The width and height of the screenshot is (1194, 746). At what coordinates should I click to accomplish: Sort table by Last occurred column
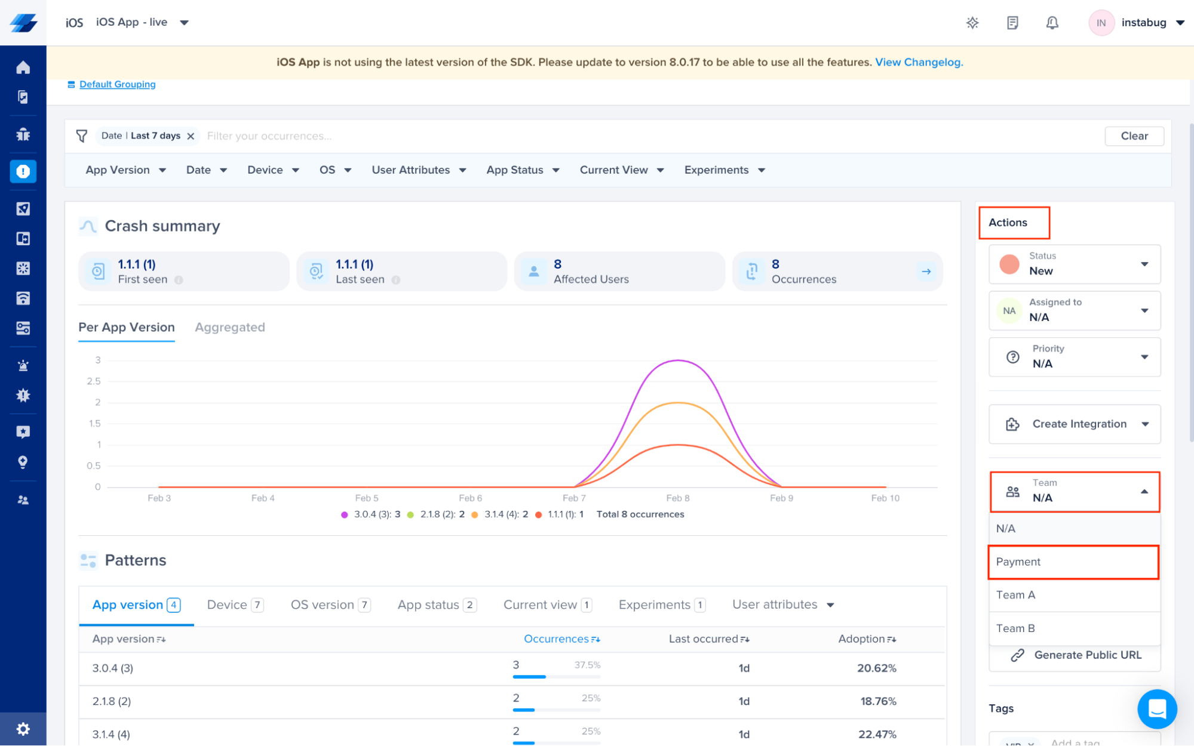(708, 639)
